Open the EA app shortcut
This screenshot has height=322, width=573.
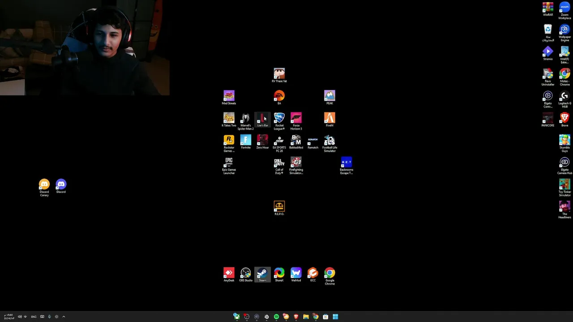pyautogui.click(x=279, y=97)
